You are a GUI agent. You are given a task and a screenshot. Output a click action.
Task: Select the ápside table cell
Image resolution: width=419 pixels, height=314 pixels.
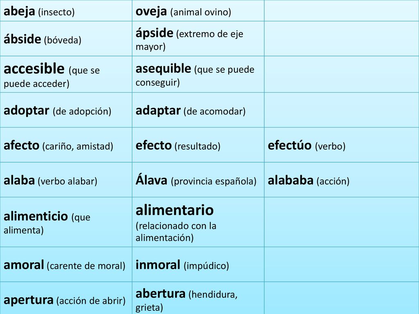198,39
